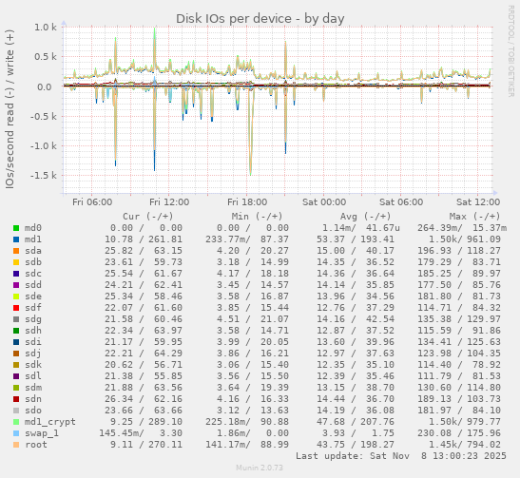Select the root device label

[x=36, y=445]
